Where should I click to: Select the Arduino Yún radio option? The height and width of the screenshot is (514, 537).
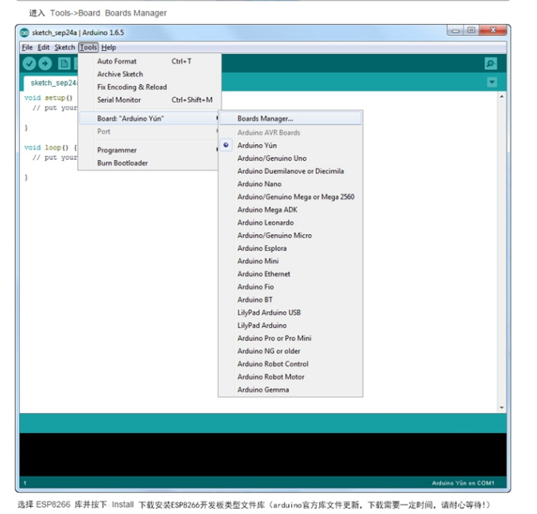tap(290, 145)
